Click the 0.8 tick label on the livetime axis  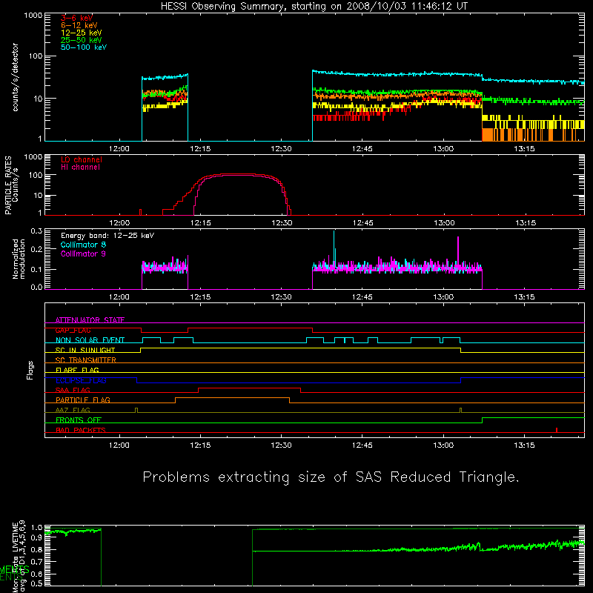click(x=36, y=549)
